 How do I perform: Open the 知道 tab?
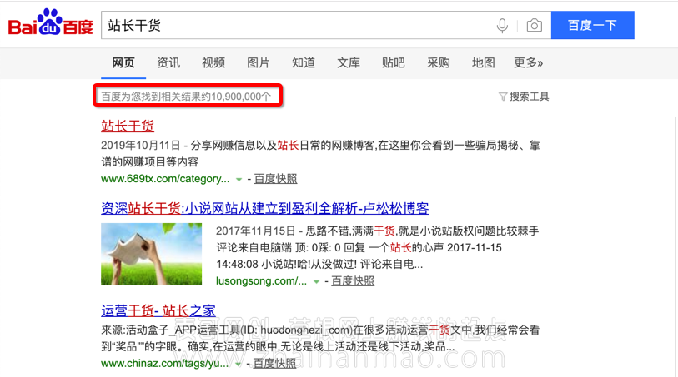[x=303, y=63]
